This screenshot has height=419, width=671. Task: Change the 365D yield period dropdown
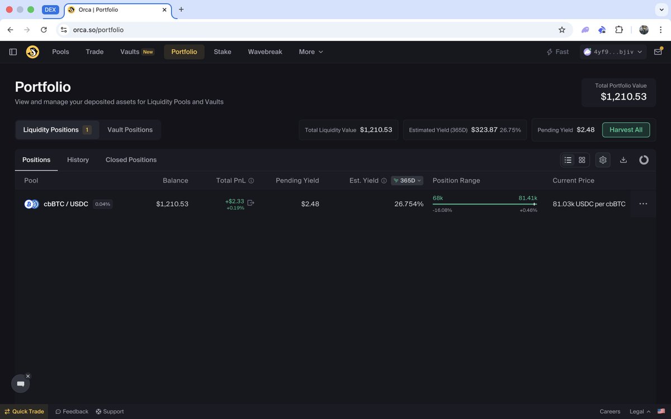407,180
